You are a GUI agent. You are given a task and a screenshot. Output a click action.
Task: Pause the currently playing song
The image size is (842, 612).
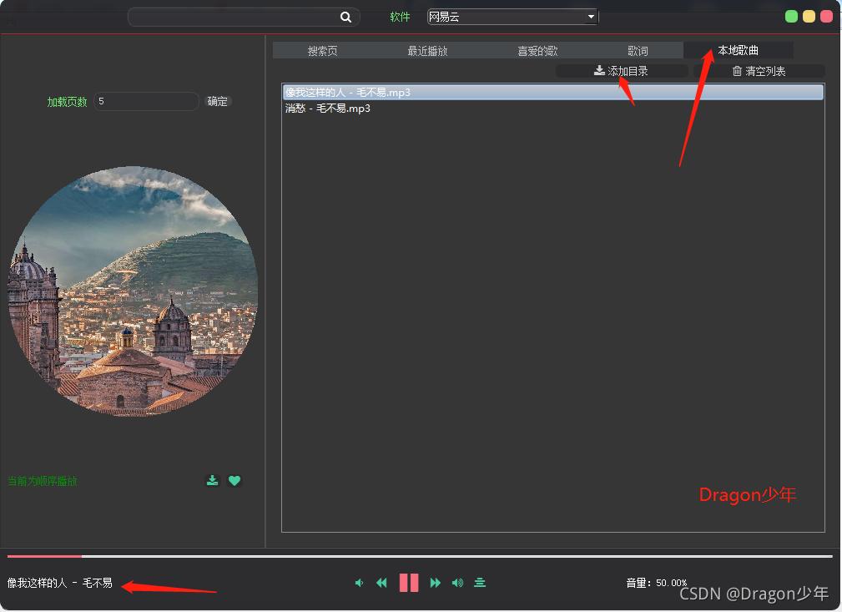pyautogui.click(x=408, y=582)
